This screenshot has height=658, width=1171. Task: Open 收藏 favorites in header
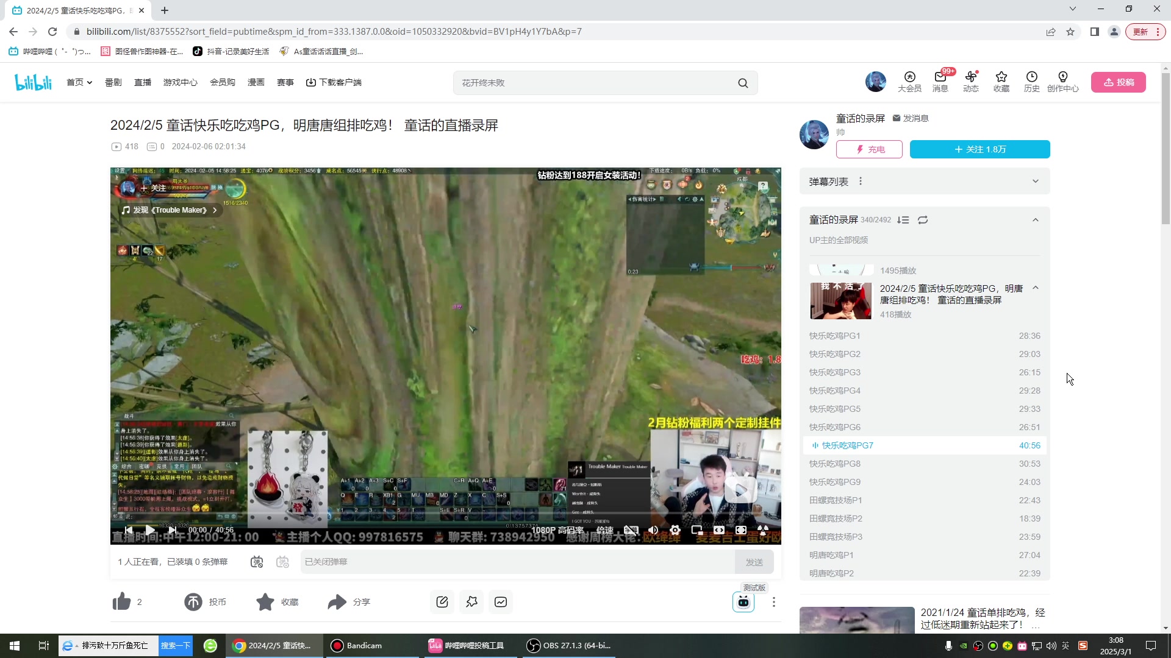[x=1001, y=82]
